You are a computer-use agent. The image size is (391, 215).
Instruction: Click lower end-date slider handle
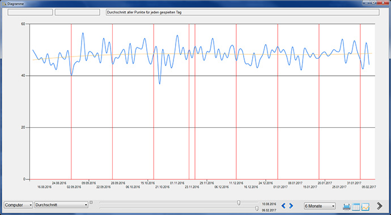tap(257, 208)
